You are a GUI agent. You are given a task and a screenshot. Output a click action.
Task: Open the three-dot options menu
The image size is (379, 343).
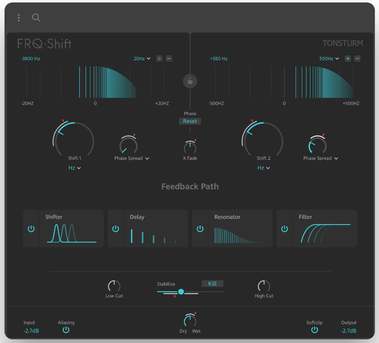point(18,18)
